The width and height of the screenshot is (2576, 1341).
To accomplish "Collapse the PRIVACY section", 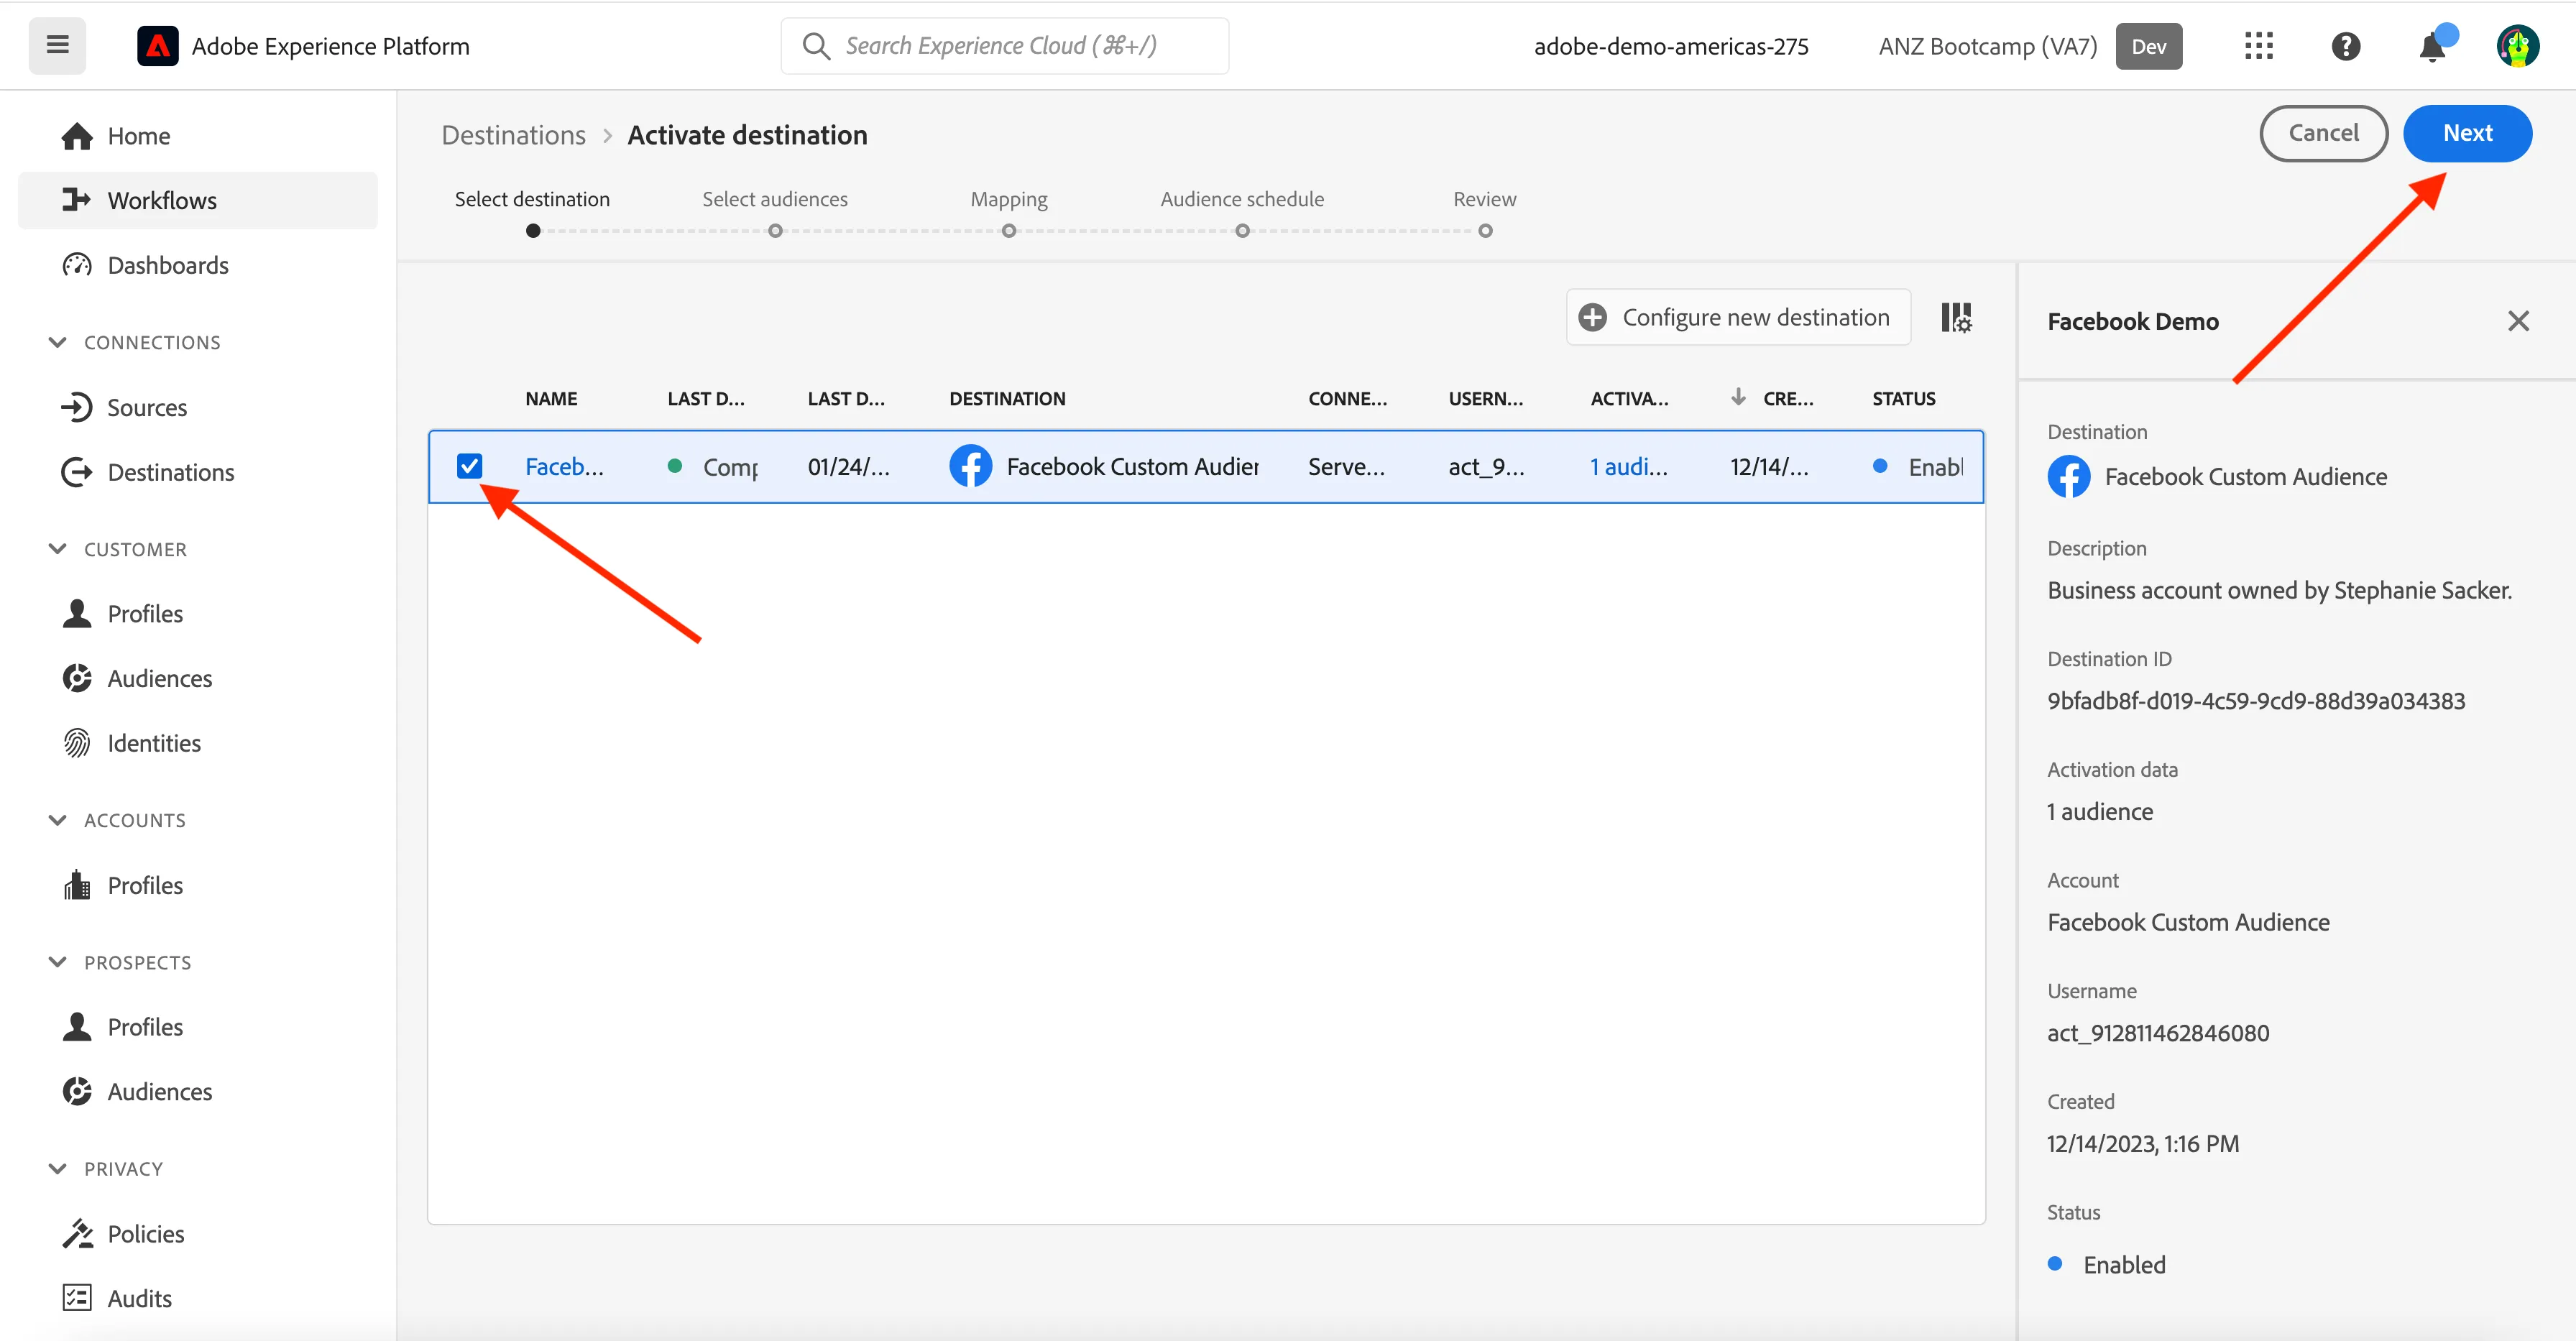I will 58,1169.
